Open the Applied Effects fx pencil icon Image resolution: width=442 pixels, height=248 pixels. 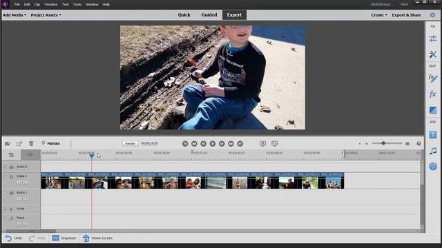coord(433,78)
